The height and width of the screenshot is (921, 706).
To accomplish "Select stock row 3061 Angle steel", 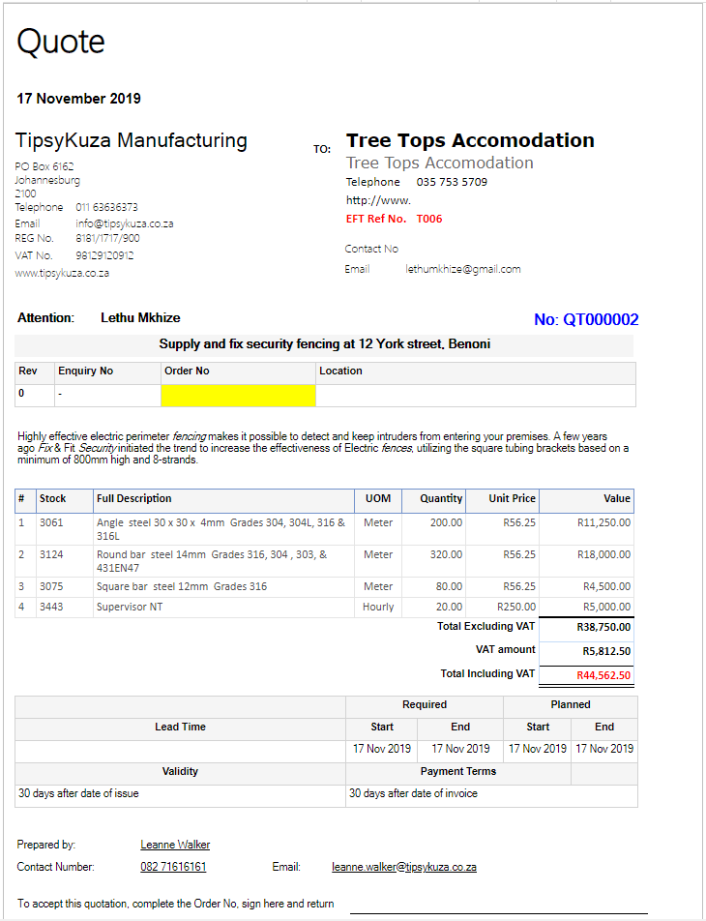I will click(x=324, y=529).
